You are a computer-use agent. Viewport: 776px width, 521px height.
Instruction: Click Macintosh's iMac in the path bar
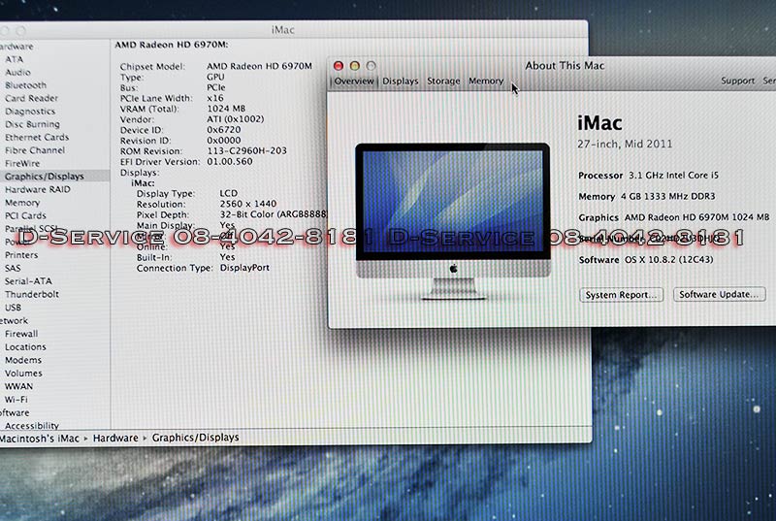(40, 439)
